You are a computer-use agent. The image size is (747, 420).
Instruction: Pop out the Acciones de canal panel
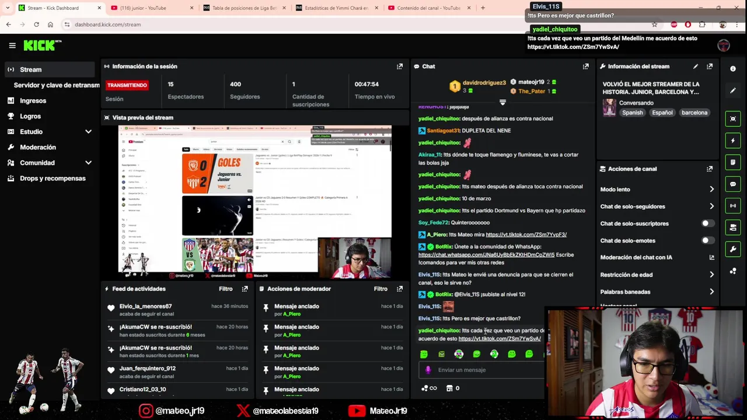pos(710,169)
